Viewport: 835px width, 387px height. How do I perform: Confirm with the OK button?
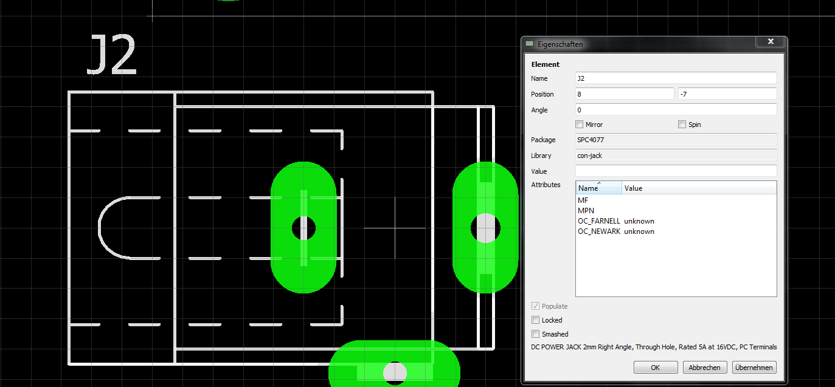(x=656, y=368)
